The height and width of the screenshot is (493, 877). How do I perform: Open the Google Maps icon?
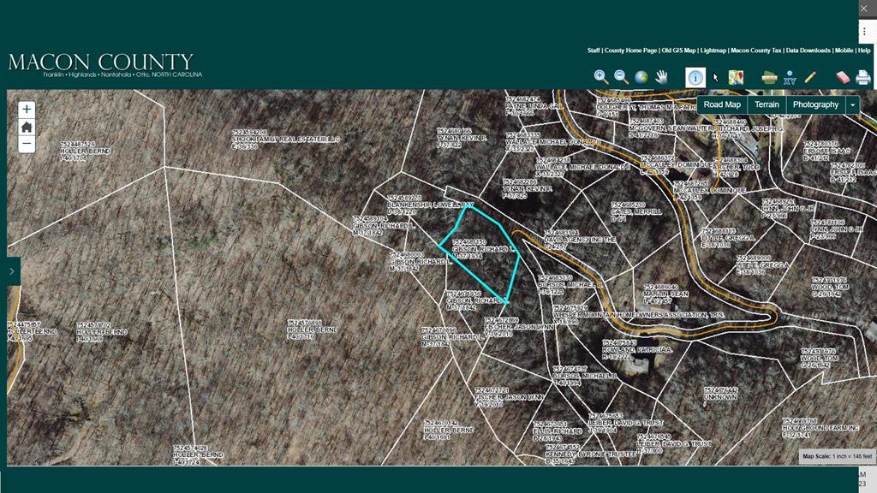point(736,77)
